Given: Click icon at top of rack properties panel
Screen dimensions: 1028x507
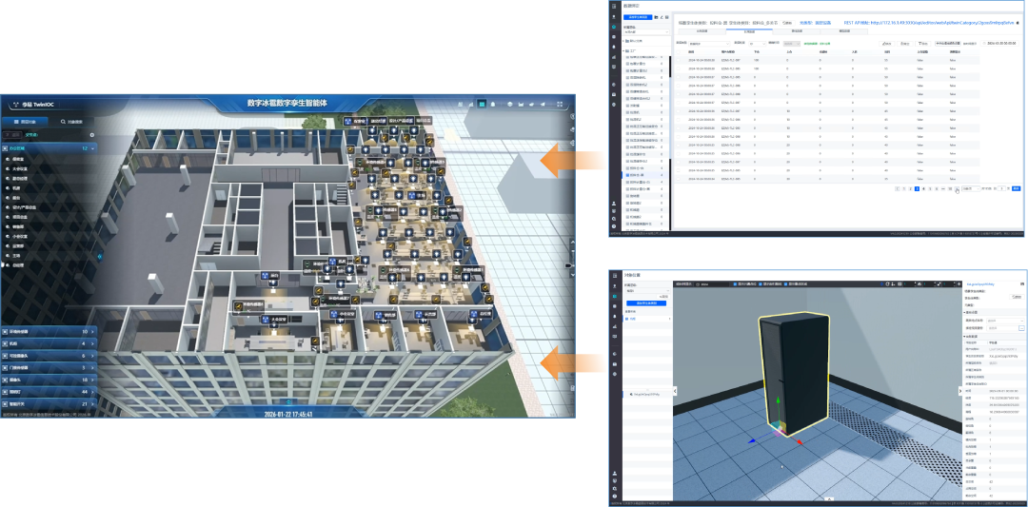Looking at the screenshot, I should click(x=1022, y=284).
